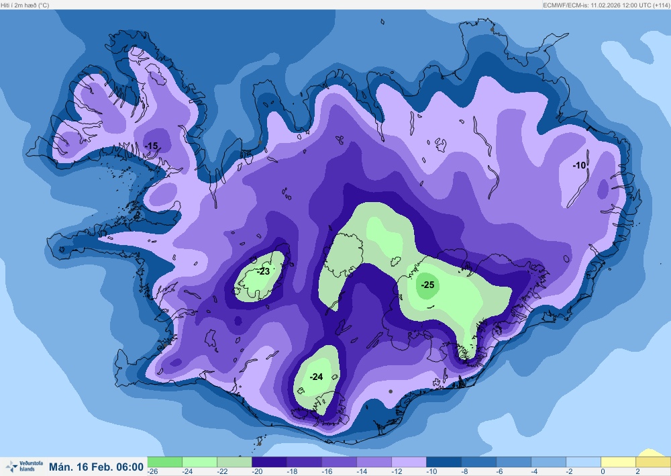The width and height of the screenshot is (671, 476).
Task: Select the lavender legend swatch above -14
Action: click(374, 462)
